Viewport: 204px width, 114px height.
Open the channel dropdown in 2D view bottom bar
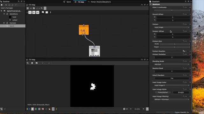pos(28,109)
